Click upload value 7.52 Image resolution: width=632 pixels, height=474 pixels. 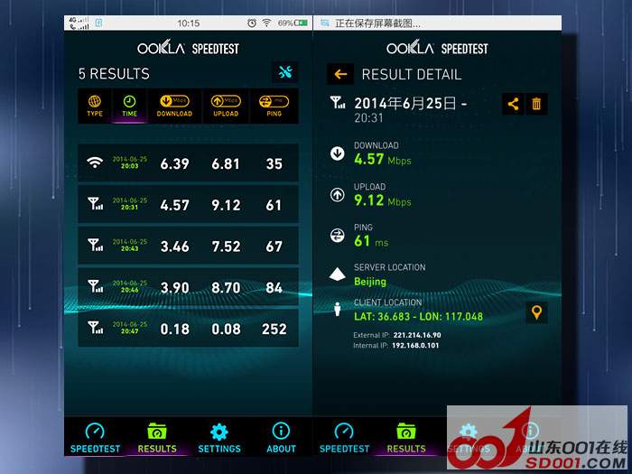tap(226, 246)
